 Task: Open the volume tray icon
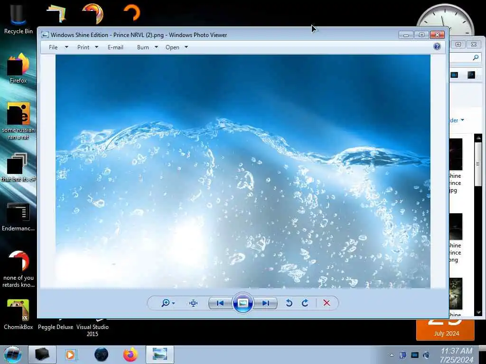[427, 355]
